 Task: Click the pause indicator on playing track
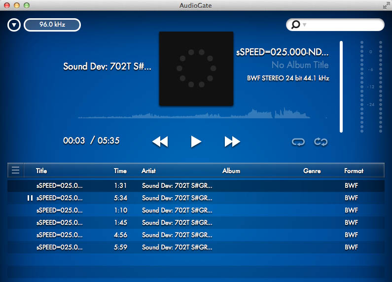tap(30, 198)
